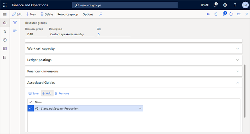Show the filter pane funnel icon
Viewport: 250px width, 134px height.
[15, 23]
